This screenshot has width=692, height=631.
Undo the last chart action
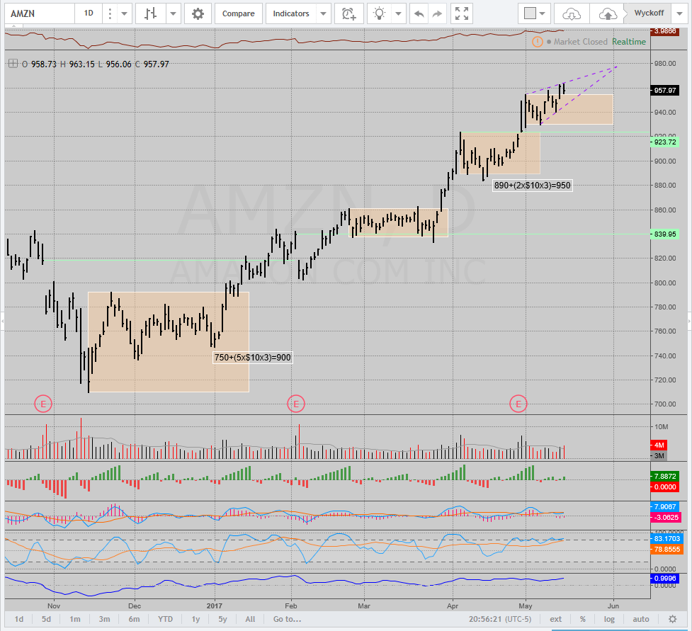point(419,13)
